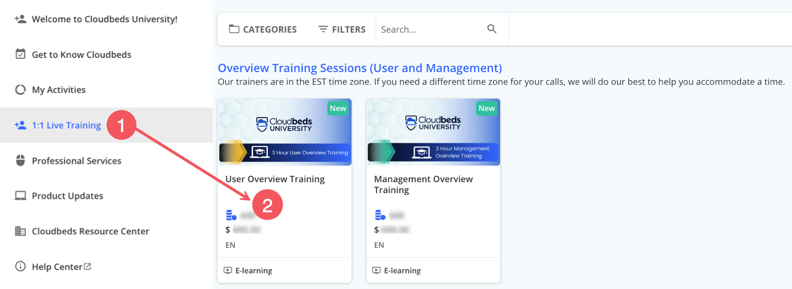Open the User Overview Training course title
792x289 pixels.
coord(275,179)
